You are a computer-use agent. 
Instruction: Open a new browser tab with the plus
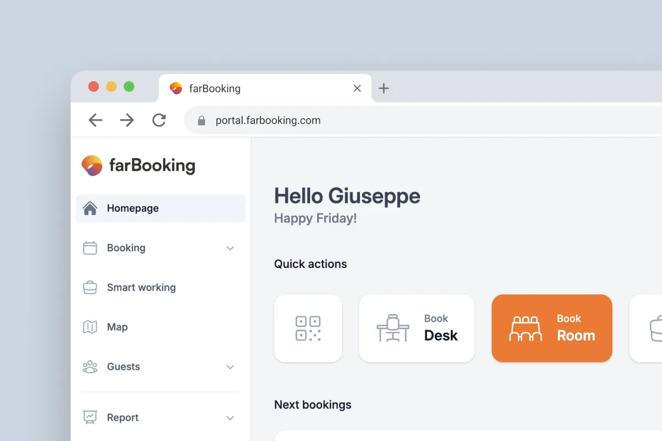tap(384, 88)
